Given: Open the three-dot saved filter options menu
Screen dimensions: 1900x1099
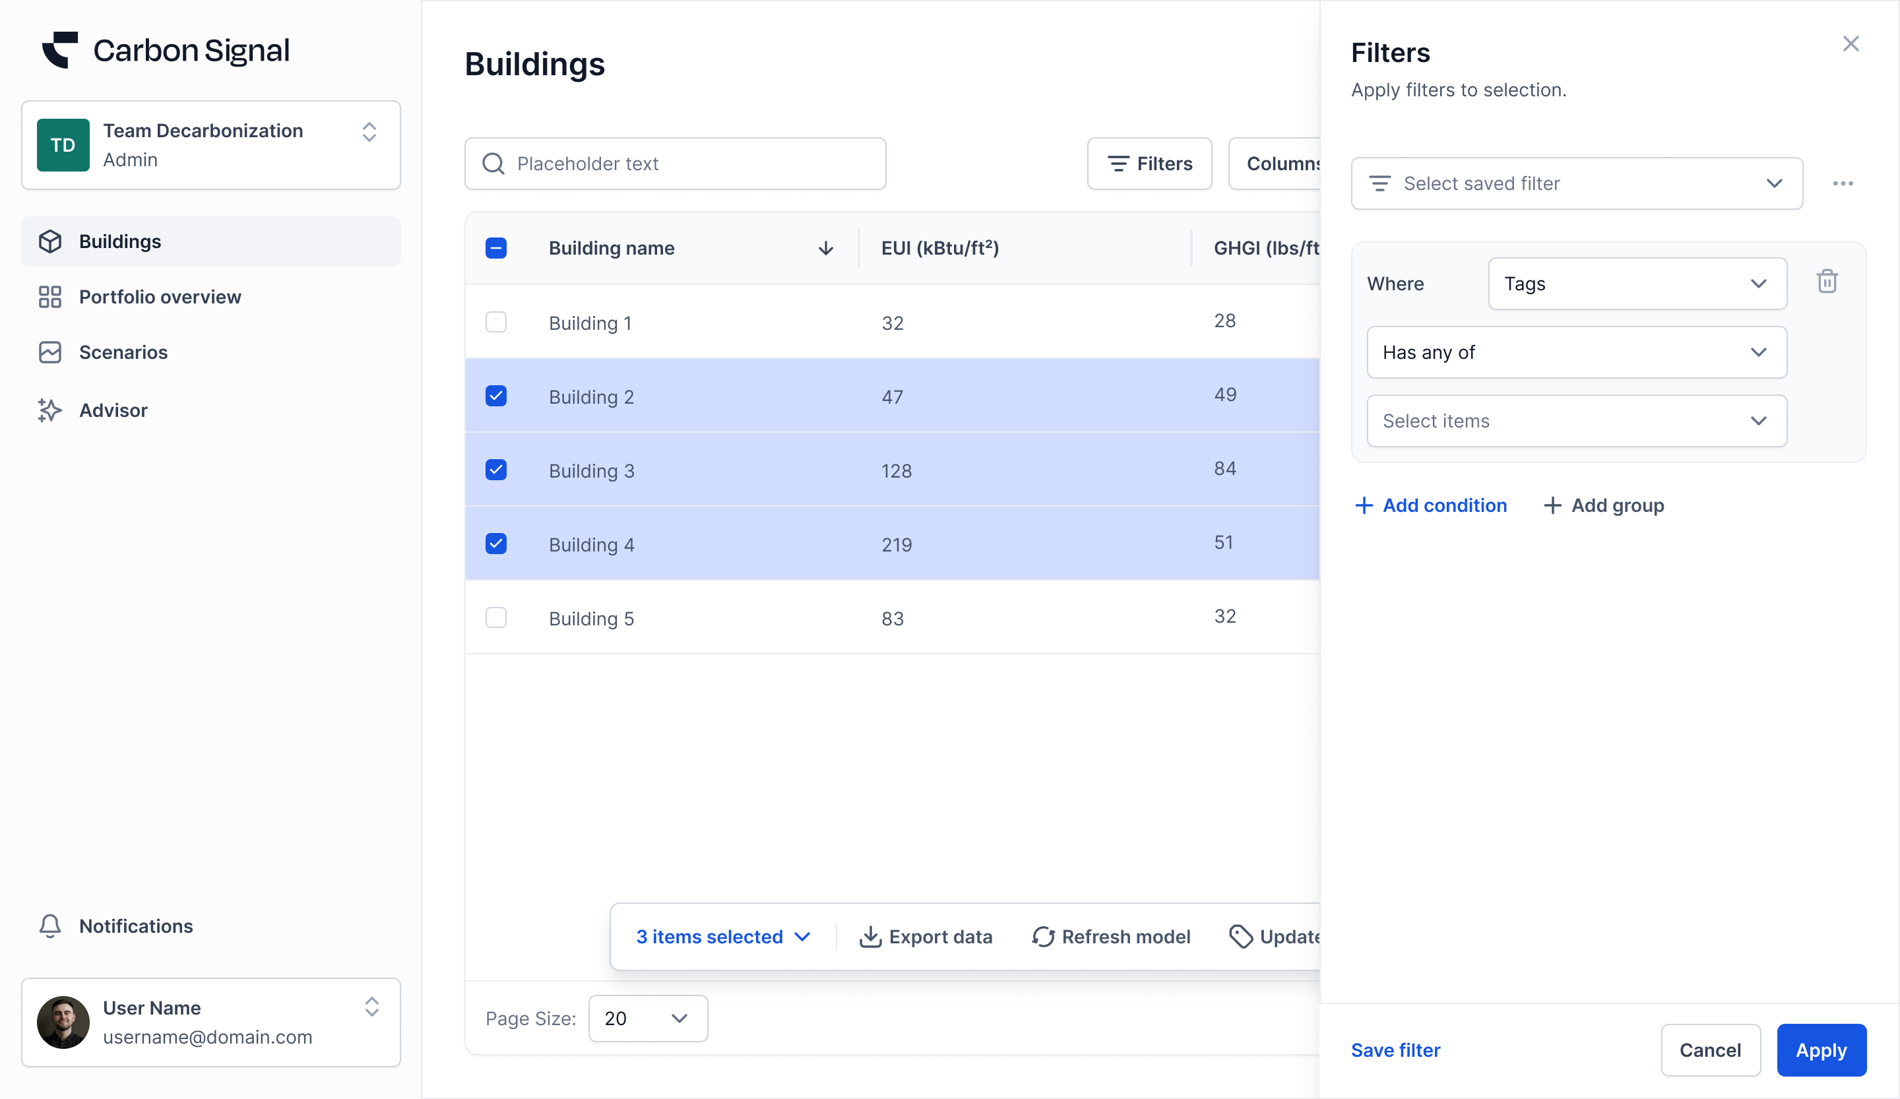Looking at the screenshot, I should point(1843,183).
